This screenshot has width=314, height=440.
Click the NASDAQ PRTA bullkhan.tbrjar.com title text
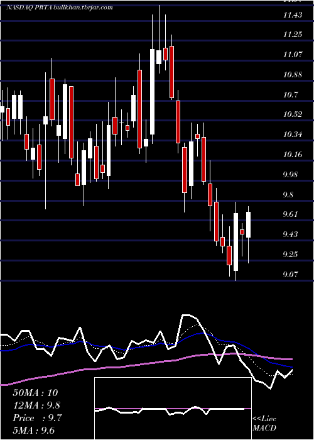60,8
